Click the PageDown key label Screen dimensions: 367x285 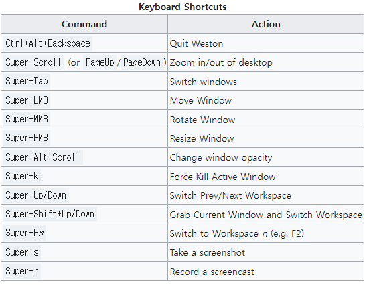click(142, 62)
